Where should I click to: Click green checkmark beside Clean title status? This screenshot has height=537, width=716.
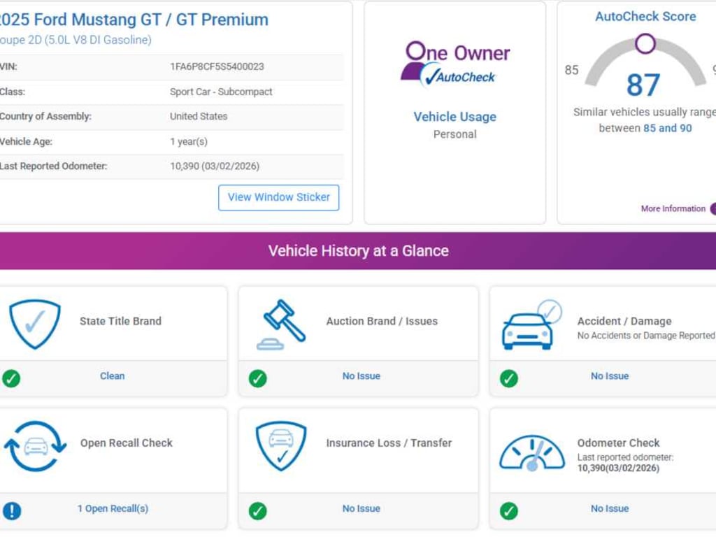(x=11, y=378)
